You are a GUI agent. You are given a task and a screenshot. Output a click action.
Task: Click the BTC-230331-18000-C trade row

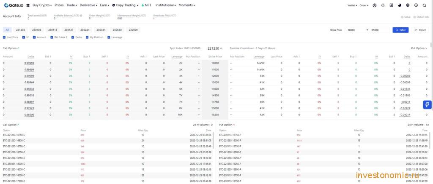tap(107, 164)
